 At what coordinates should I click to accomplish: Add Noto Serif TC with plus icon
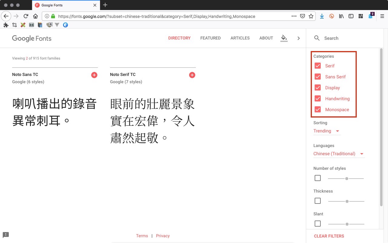point(192,75)
